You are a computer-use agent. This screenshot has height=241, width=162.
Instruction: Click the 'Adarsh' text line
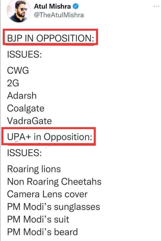[22, 96]
